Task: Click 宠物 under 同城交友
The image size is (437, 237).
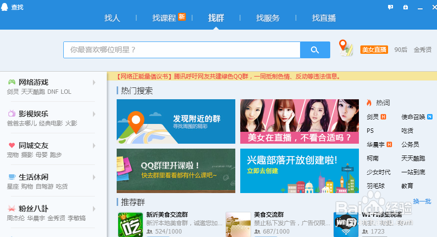Action: point(12,155)
